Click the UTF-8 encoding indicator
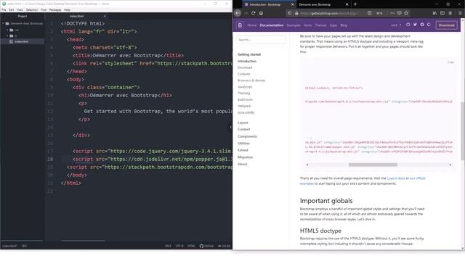The height and width of the screenshot is (261, 465). [x=179, y=246]
